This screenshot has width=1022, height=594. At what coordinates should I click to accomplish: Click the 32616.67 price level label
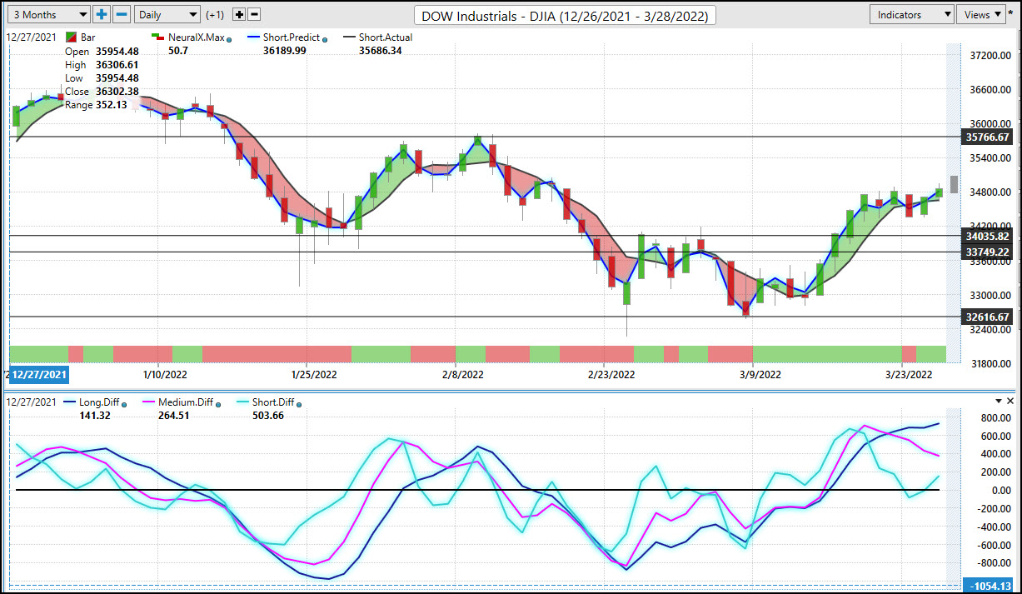coord(987,317)
